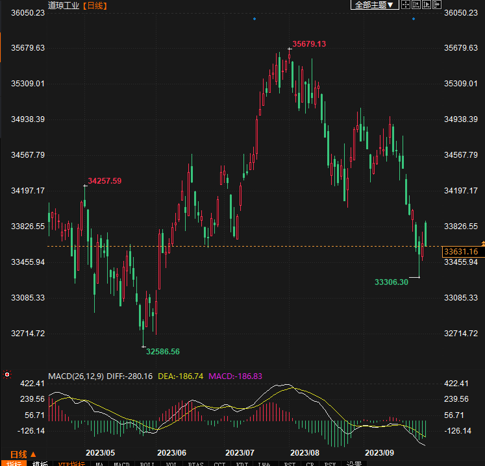Click the blue event dot above September
The image size is (485, 466).
point(414,19)
